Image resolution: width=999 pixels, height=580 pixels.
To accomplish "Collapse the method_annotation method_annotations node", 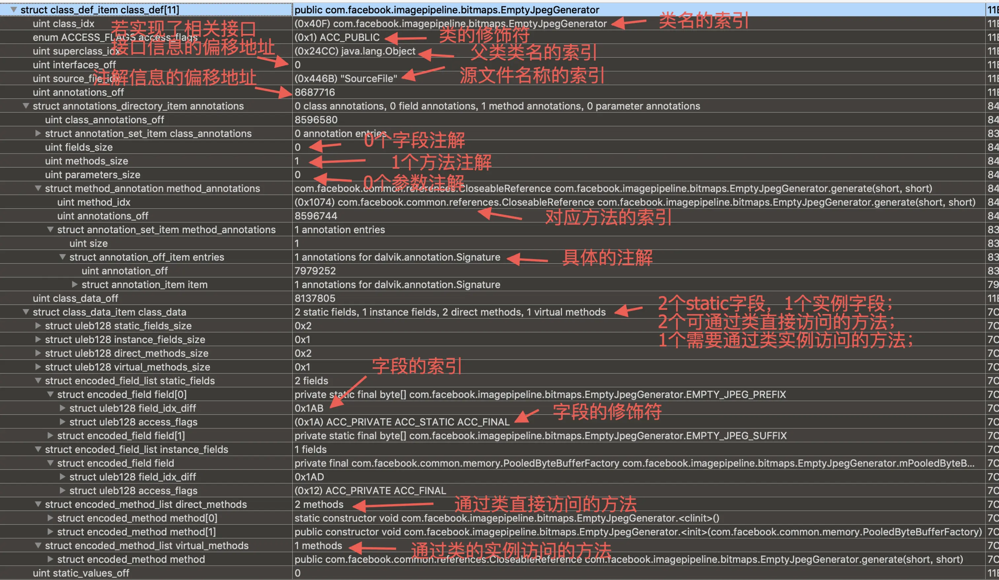I will [38, 188].
